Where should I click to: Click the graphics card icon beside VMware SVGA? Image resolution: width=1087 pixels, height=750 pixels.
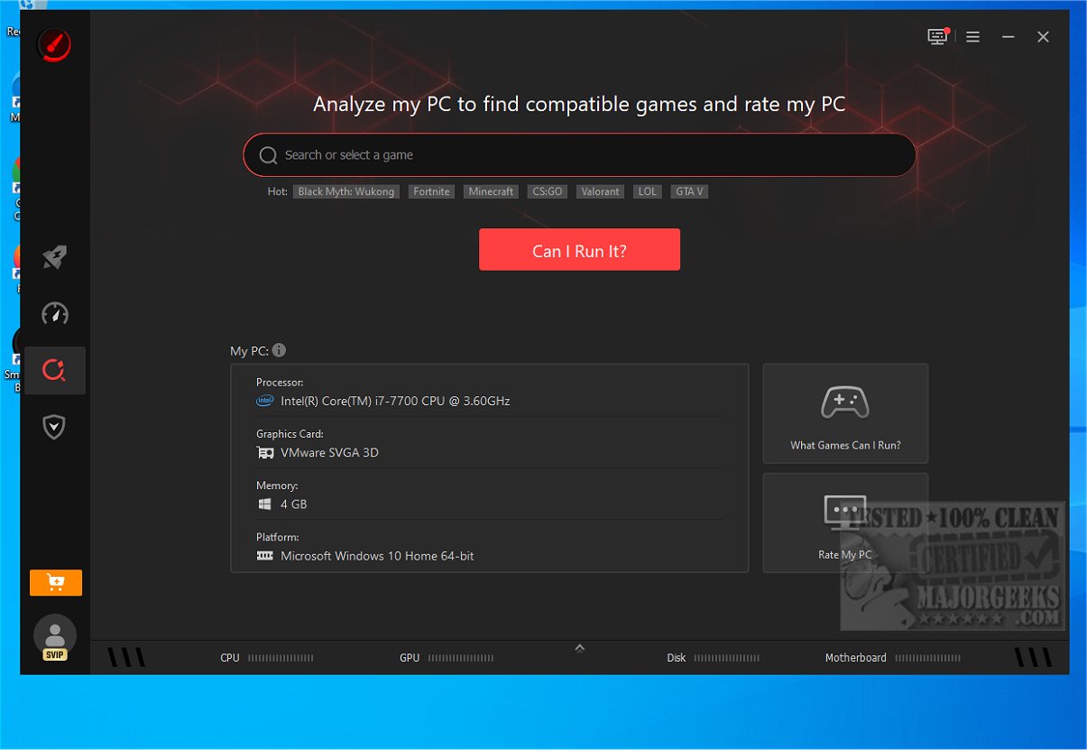pos(265,452)
